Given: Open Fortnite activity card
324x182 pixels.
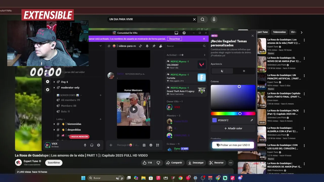Looking at the screenshot, I should tap(186, 78).
